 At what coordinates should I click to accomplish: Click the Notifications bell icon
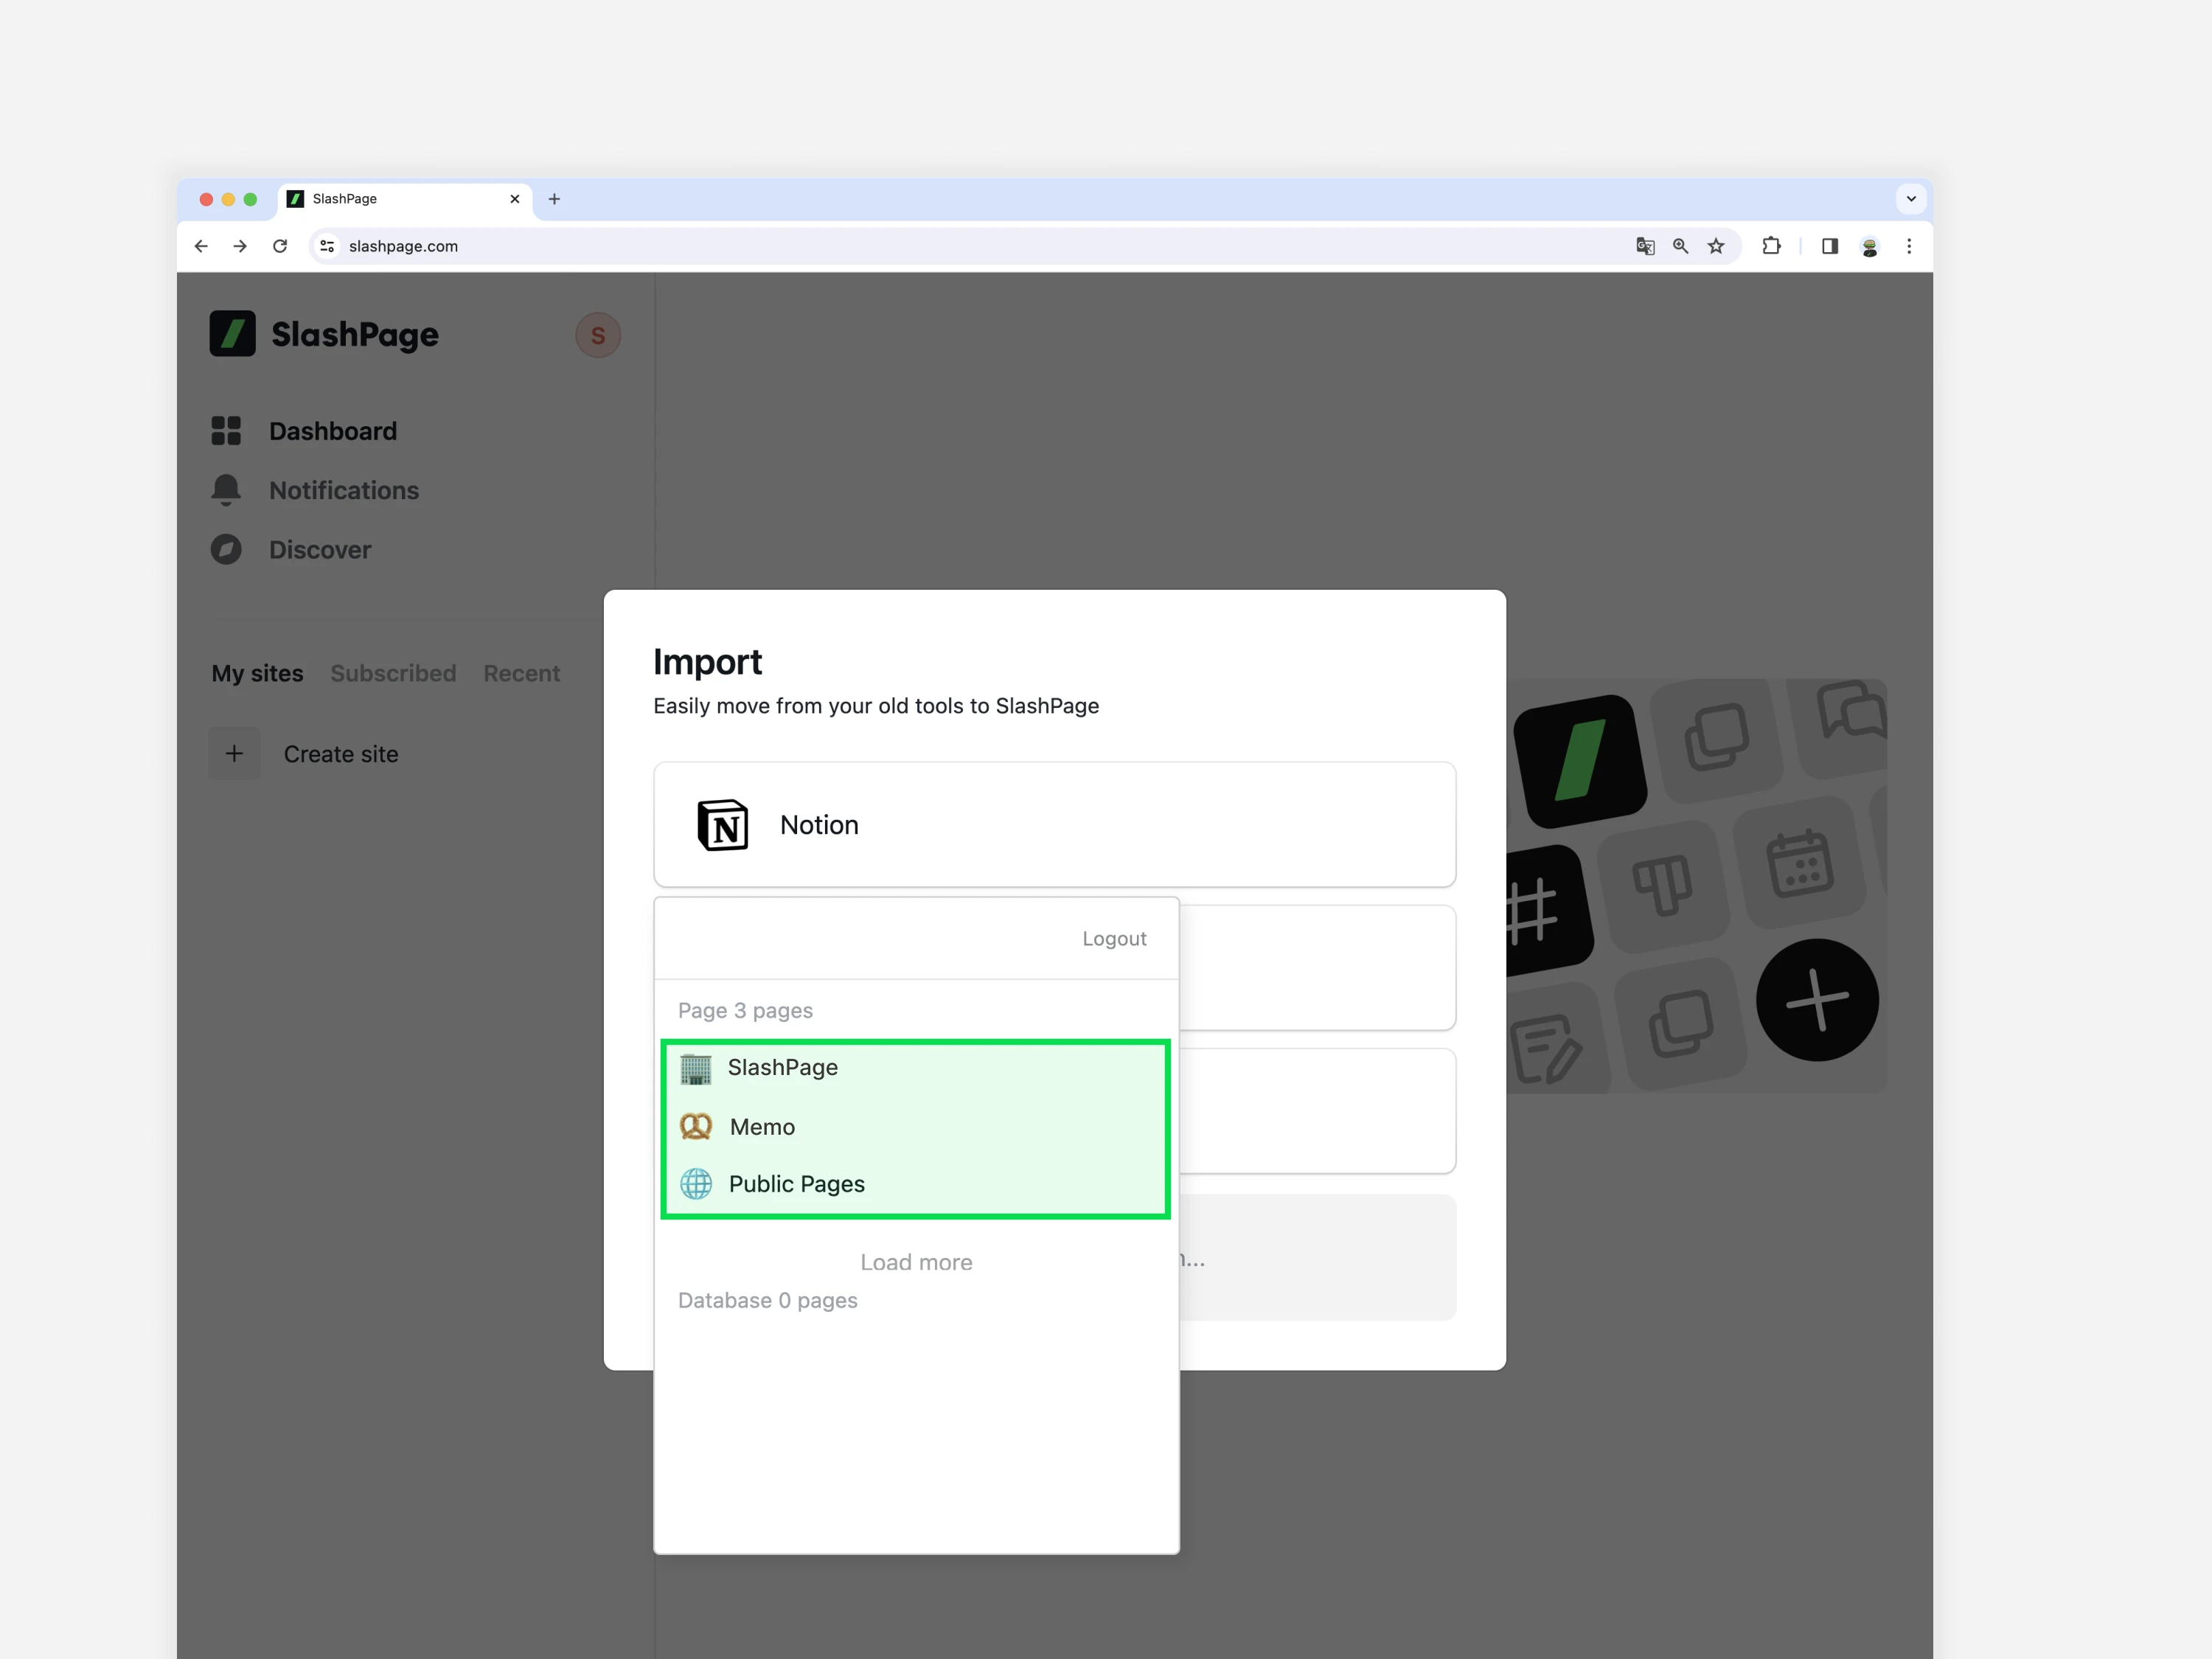point(226,490)
